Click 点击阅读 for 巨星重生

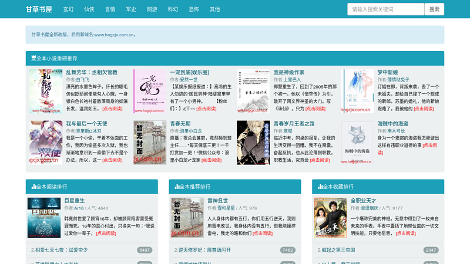click(106, 233)
